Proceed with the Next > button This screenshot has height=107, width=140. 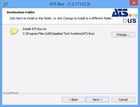tap(98, 100)
